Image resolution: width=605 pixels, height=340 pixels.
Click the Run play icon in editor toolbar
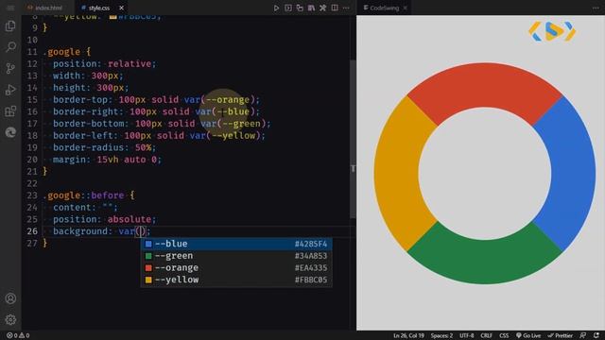276,8
